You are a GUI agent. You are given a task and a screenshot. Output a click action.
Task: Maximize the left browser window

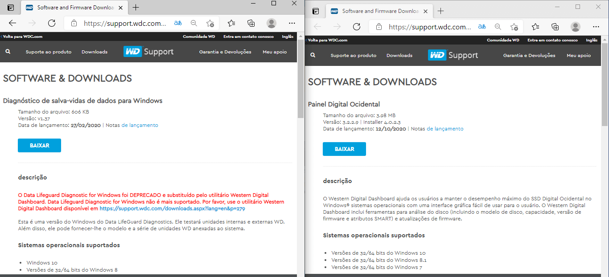coord(274,4)
